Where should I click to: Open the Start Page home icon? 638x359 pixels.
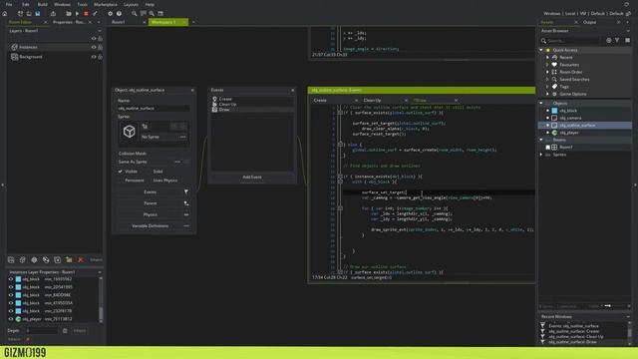tap(5, 13)
